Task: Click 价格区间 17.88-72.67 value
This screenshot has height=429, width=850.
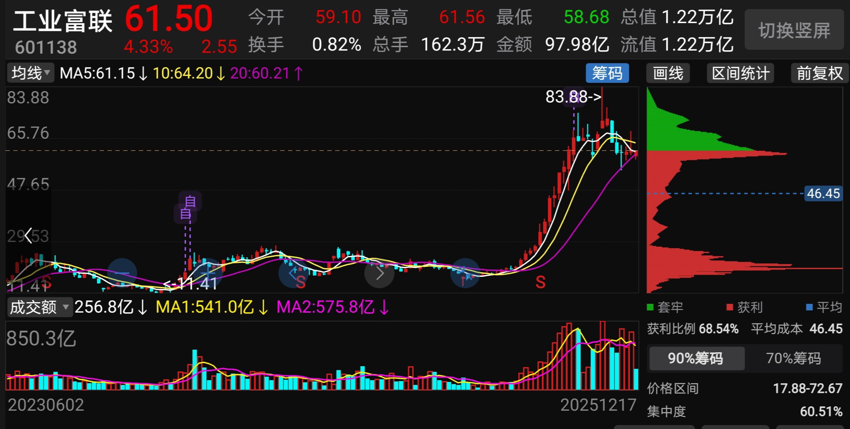Action: point(808,388)
